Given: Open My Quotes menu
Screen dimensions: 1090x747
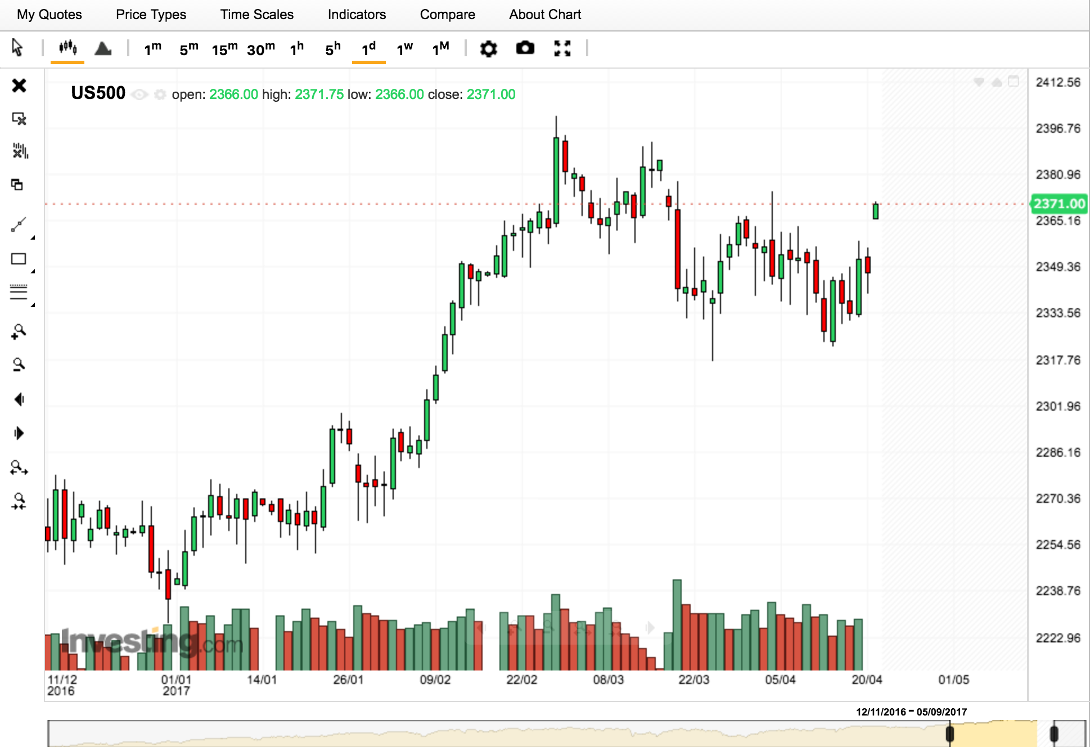Looking at the screenshot, I should coord(49,15).
